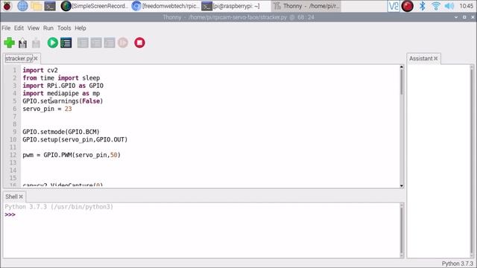
Task: Click the Resume debugging toolbar icon
Action: (x=123, y=43)
